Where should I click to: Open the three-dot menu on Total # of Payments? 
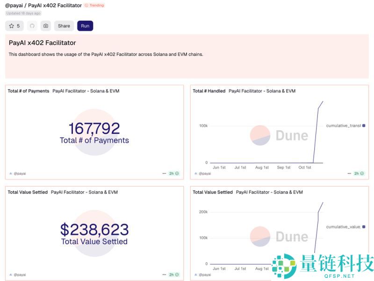(x=164, y=173)
